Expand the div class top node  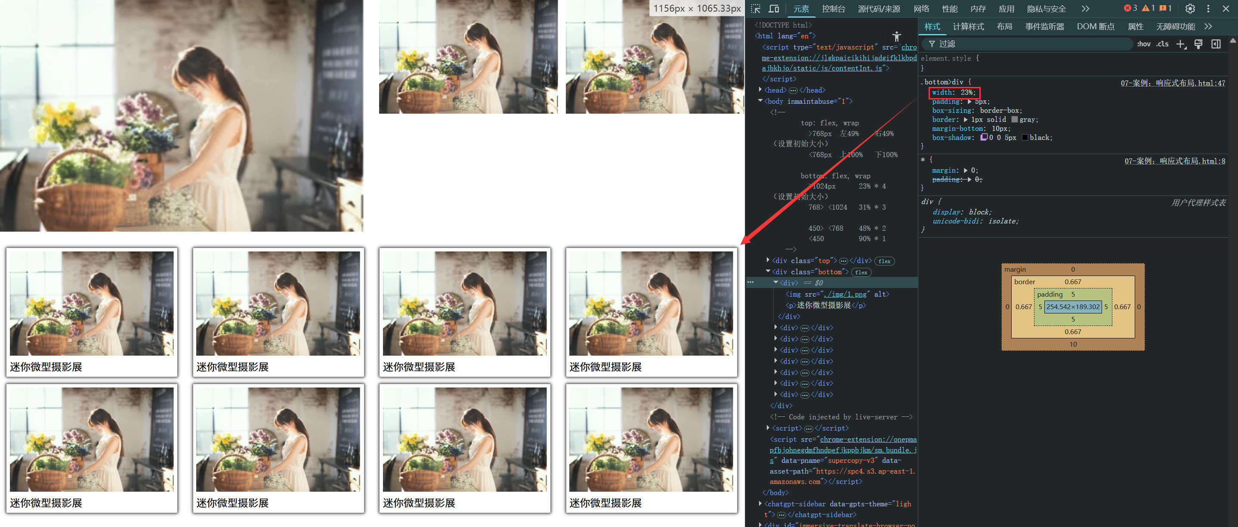coord(768,260)
